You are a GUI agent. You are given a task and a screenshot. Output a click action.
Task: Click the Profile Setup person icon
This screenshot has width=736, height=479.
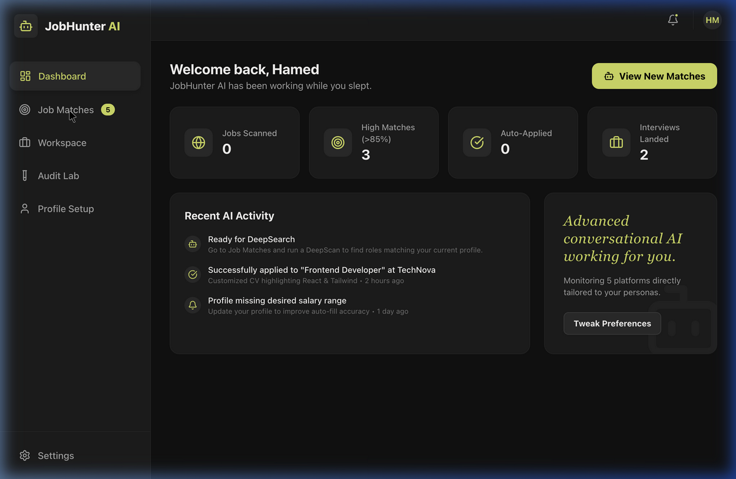click(24, 208)
